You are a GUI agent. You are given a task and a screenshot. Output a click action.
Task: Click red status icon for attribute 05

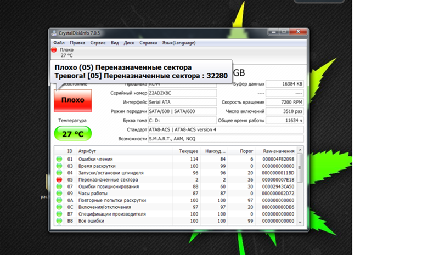coord(59,179)
